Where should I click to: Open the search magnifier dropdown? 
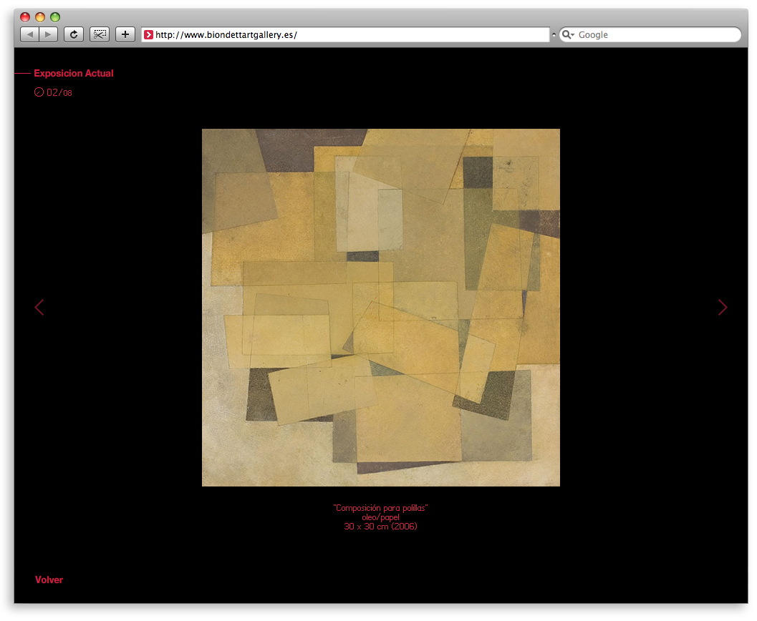(567, 34)
